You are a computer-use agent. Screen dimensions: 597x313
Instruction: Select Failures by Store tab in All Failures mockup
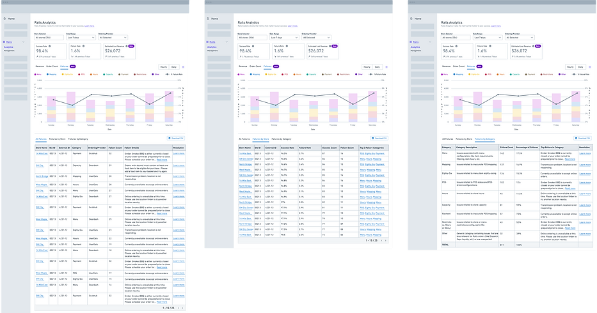58,139
